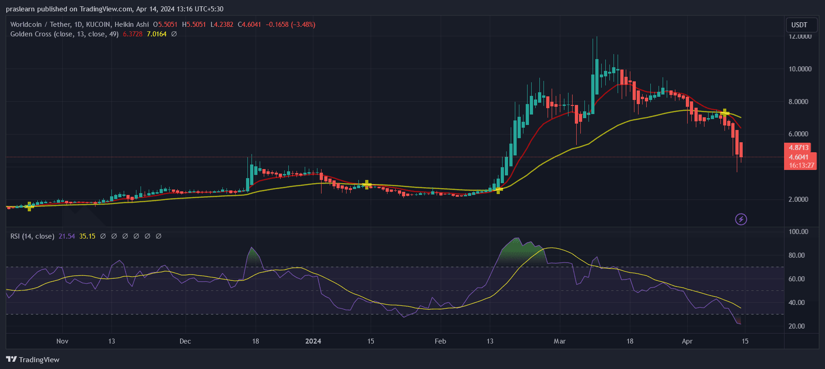
Task: Click the 12.0000 price axis label
Action: click(800, 36)
